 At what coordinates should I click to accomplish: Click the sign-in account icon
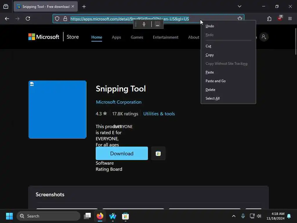coord(264,37)
